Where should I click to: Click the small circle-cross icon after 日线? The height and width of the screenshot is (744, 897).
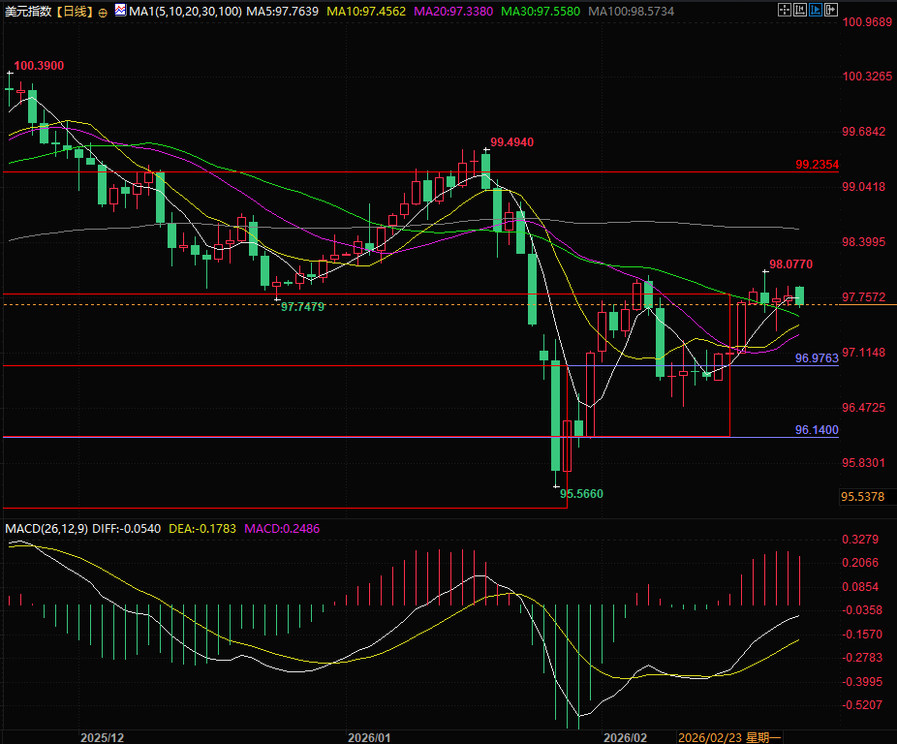(x=103, y=13)
